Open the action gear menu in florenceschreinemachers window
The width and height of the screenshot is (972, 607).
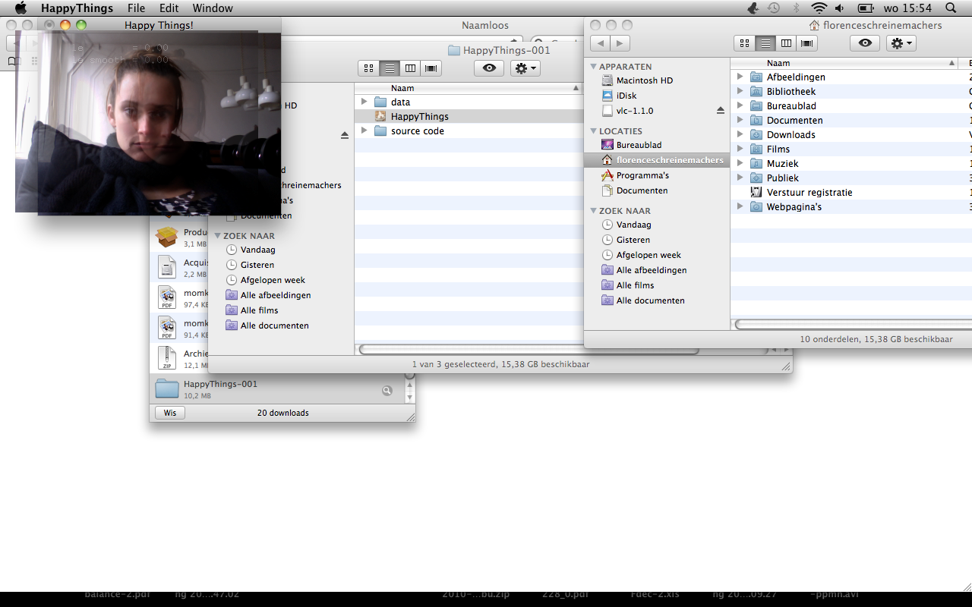pyautogui.click(x=901, y=43)
